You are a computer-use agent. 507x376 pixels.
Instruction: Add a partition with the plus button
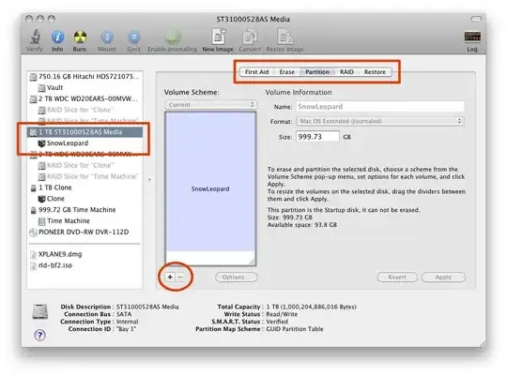click(170, 277)
